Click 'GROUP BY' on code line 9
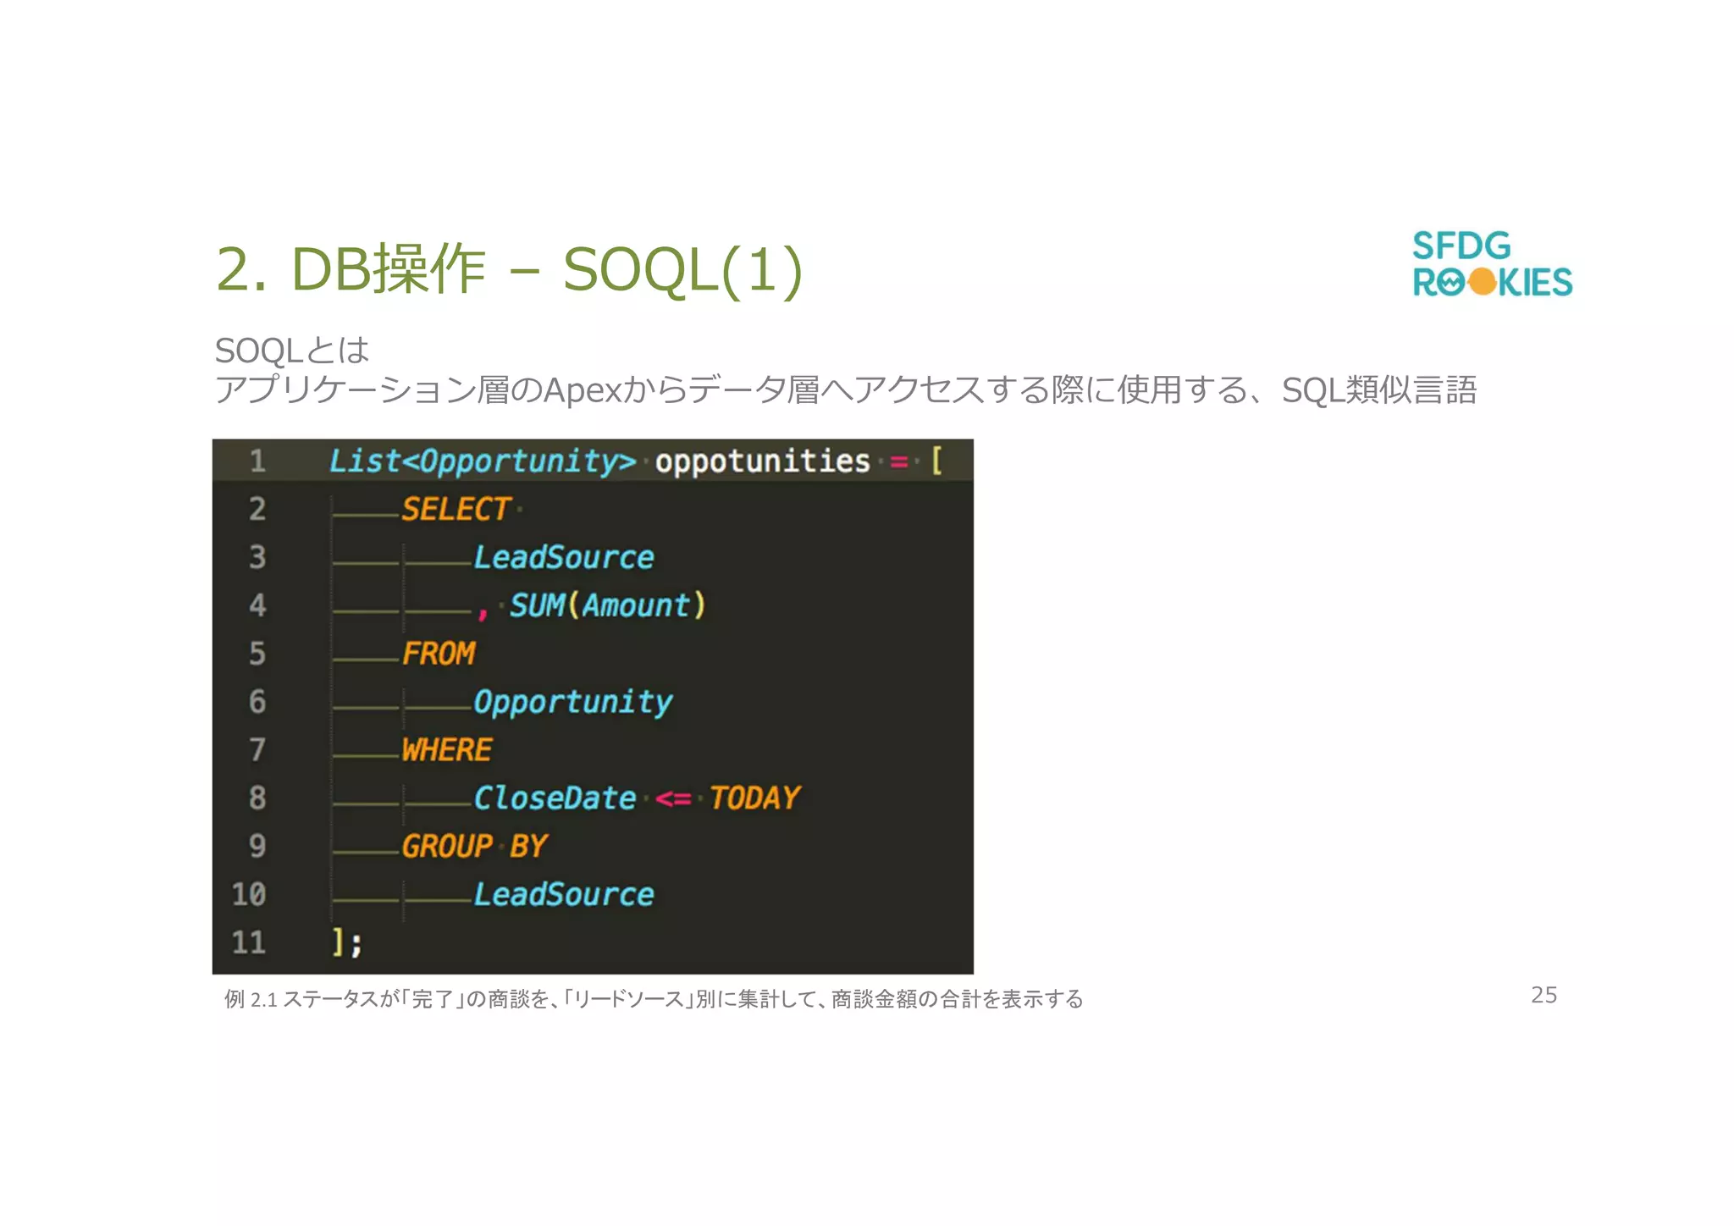The height and width of the screenshot is (1226, 1734). coord(474,847)
